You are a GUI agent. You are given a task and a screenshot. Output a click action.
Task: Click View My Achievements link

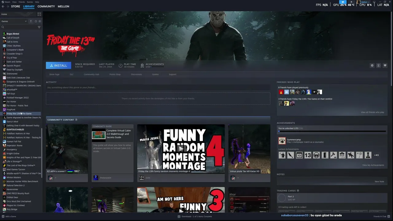[x=373, y=165]
